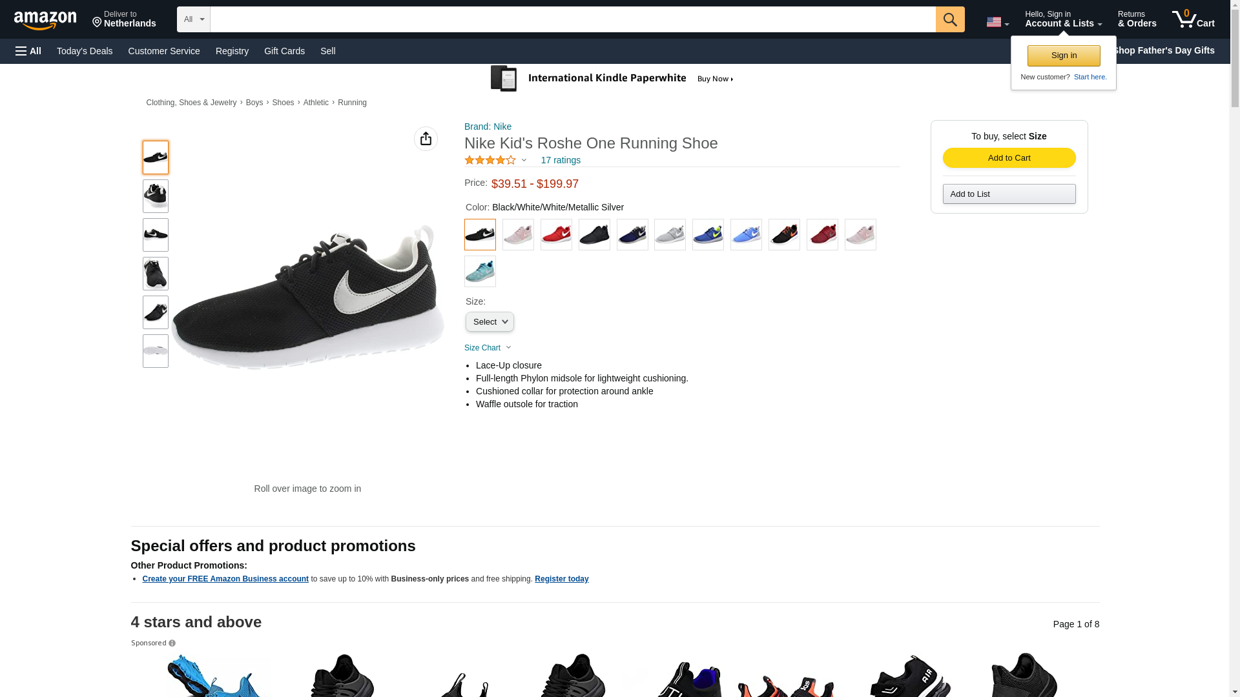Click the share icon above product image

tap(426, 139)
